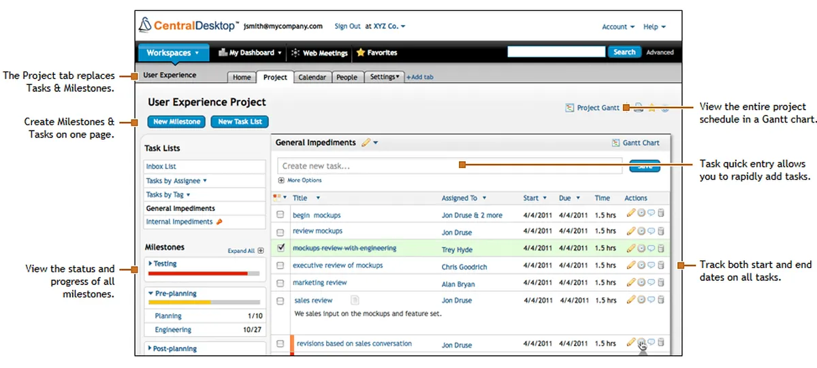Click the clock icon for marketing review
The width and height of the screenshot is (817, 368).
coord(641,282)
